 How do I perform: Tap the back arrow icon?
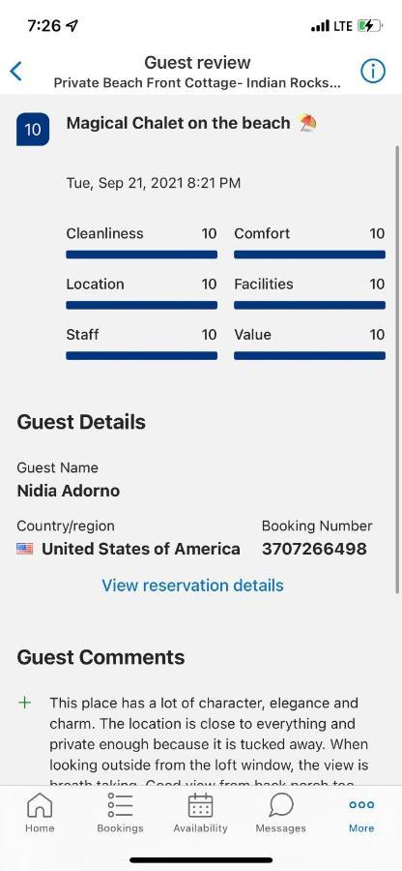[16, 72]
